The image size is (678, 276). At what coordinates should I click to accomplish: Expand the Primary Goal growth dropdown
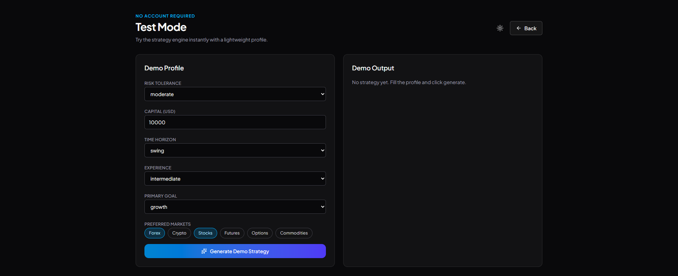pyautogui.click(x=235, y=207)
